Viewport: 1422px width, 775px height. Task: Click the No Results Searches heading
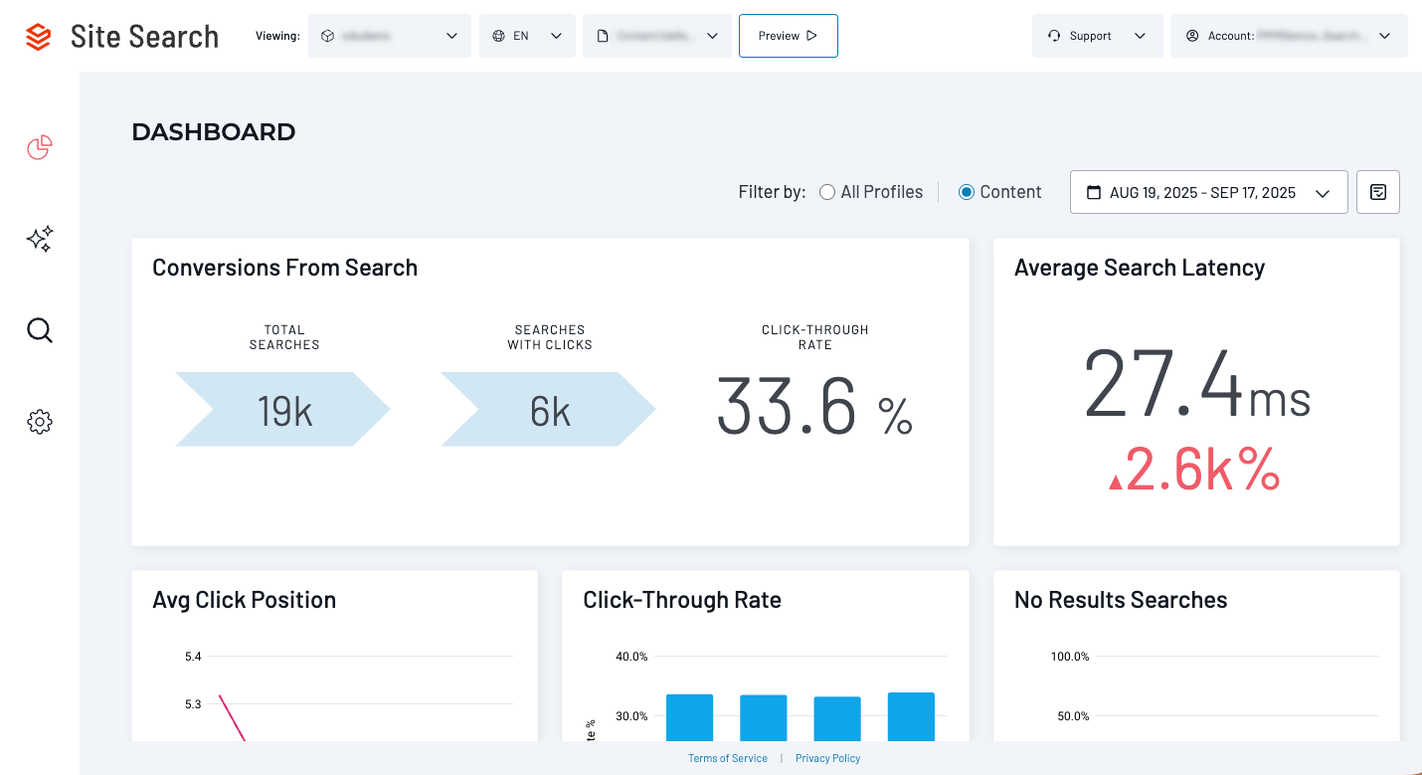(x=1121, y=600)
